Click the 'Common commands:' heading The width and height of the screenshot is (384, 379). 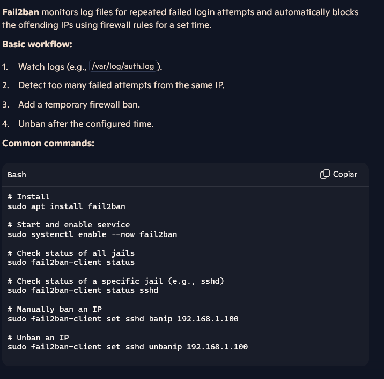point(48,143)
